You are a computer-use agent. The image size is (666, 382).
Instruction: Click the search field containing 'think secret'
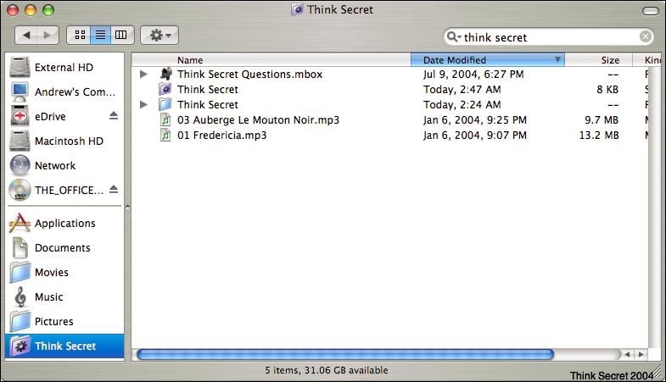pos(548,37)
